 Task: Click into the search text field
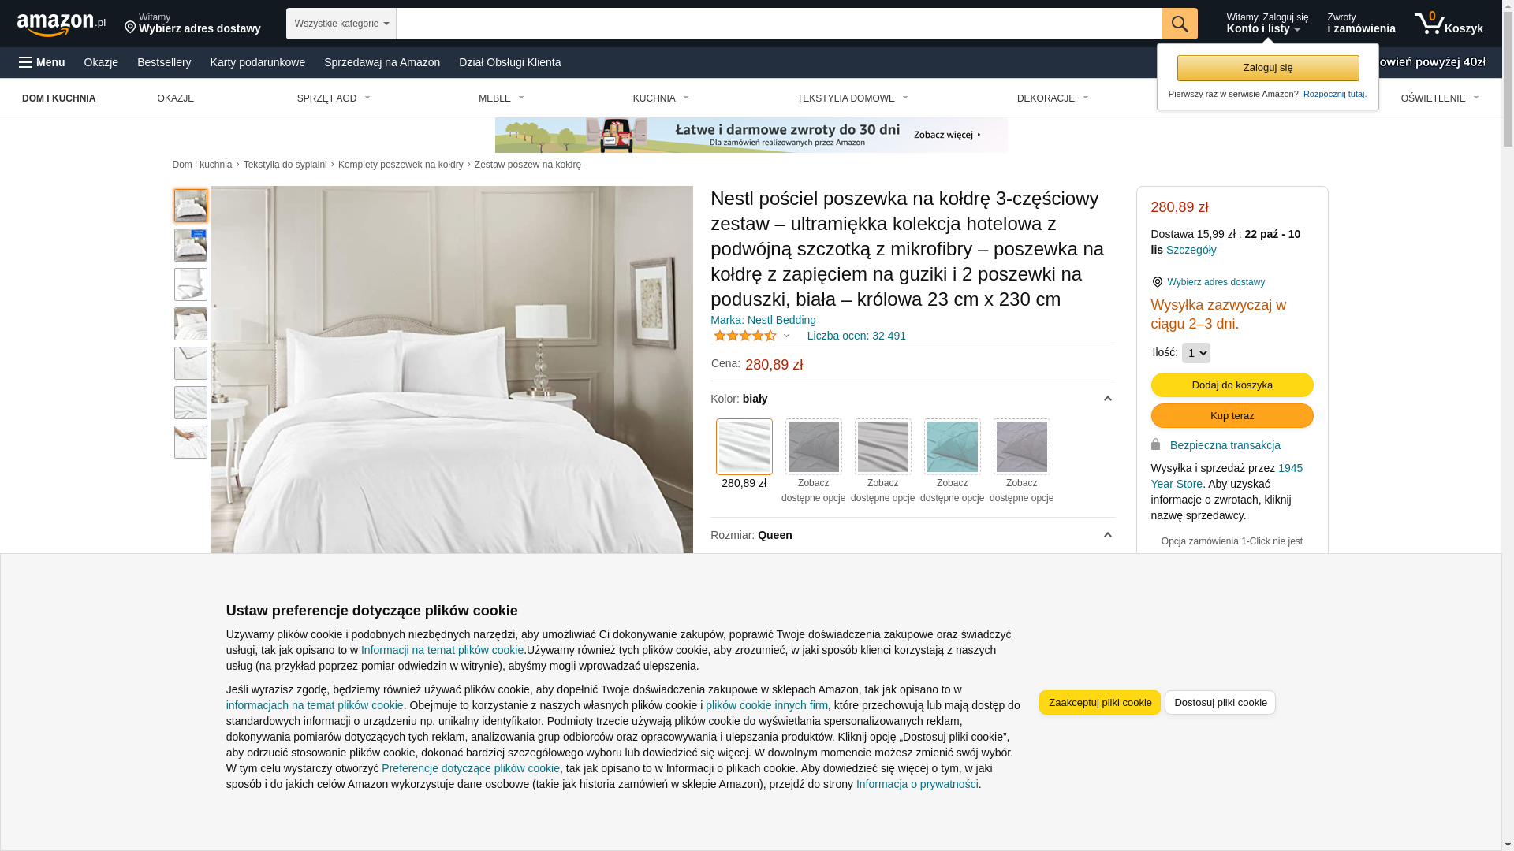coord(779,24)
